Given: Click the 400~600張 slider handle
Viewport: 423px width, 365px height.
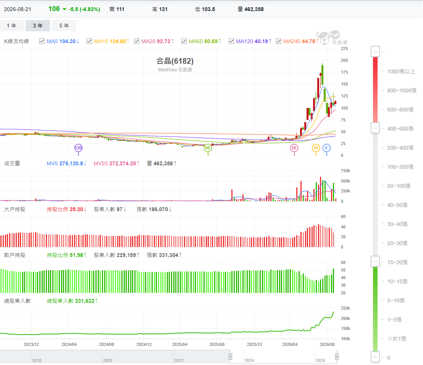Looking at the screenshot, I should pyautogui.click(x=375, y=128).
